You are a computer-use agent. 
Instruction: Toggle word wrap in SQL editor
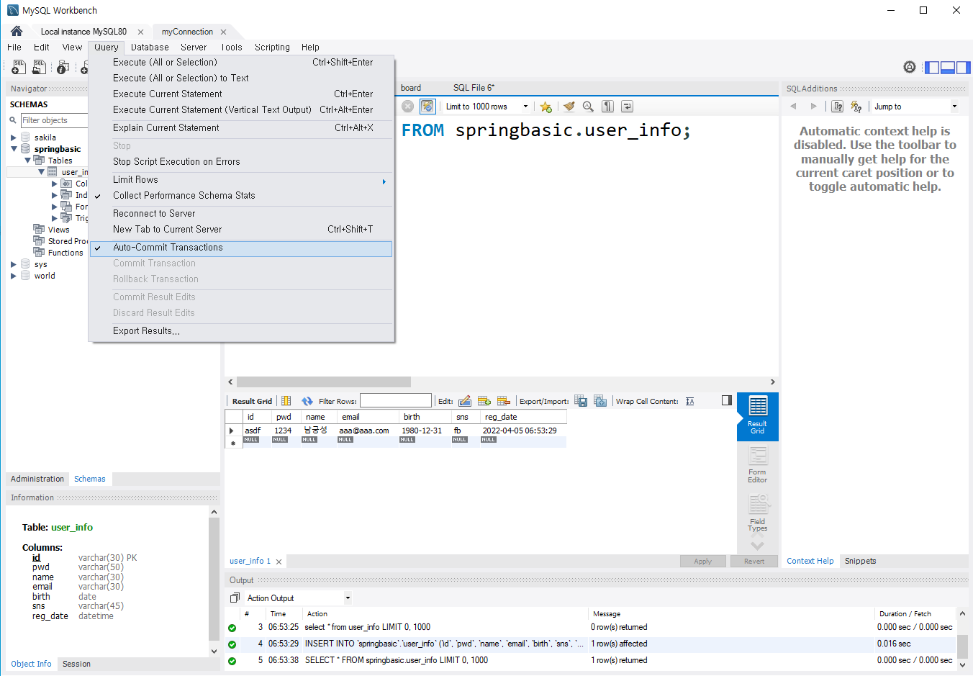pos(627,107)
